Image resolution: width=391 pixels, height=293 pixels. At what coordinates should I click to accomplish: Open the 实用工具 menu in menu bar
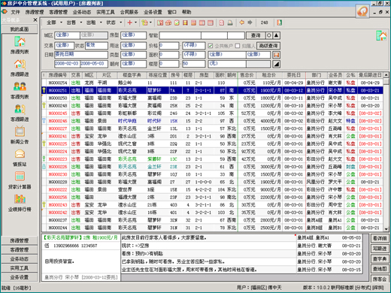pyautogui.click(x=105, y=12)
